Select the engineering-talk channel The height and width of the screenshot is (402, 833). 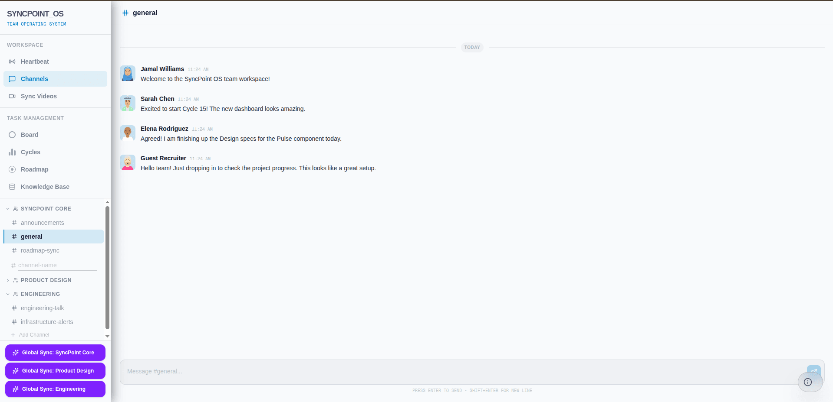click(x=42, y=308)
